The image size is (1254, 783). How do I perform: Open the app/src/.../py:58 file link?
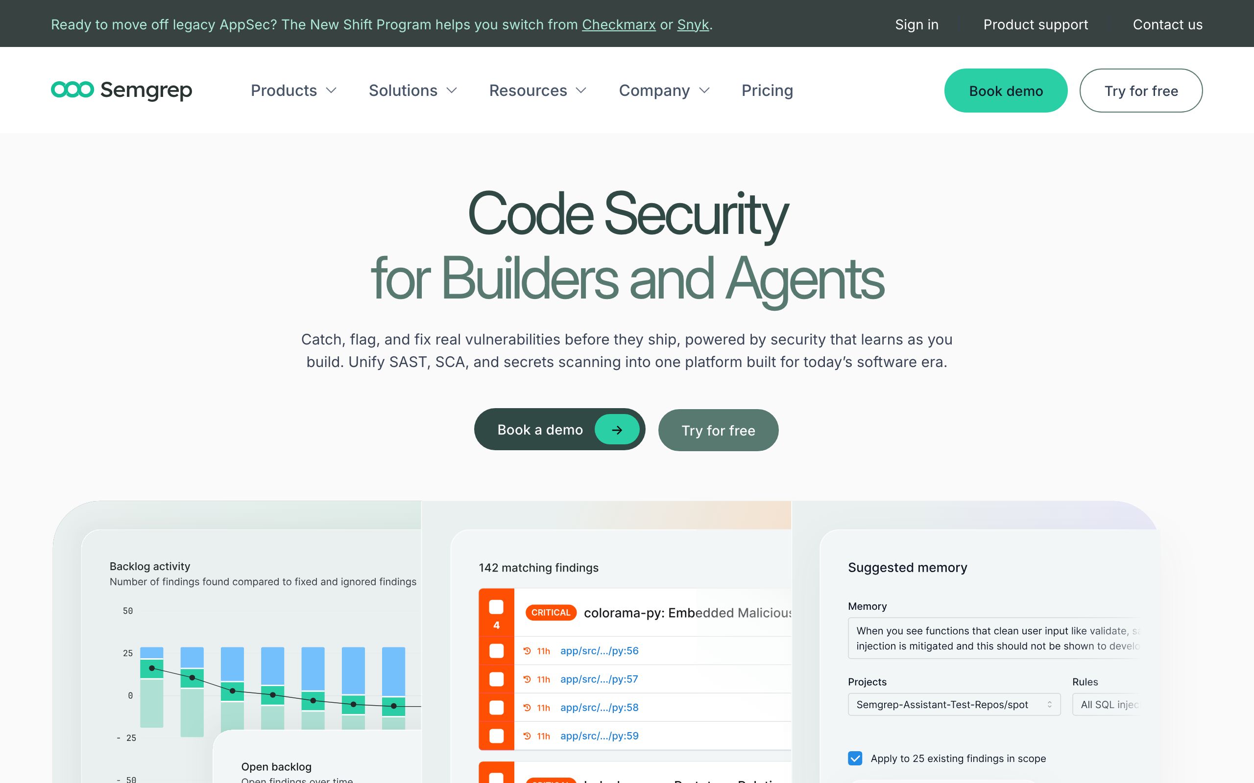point(599,708)
